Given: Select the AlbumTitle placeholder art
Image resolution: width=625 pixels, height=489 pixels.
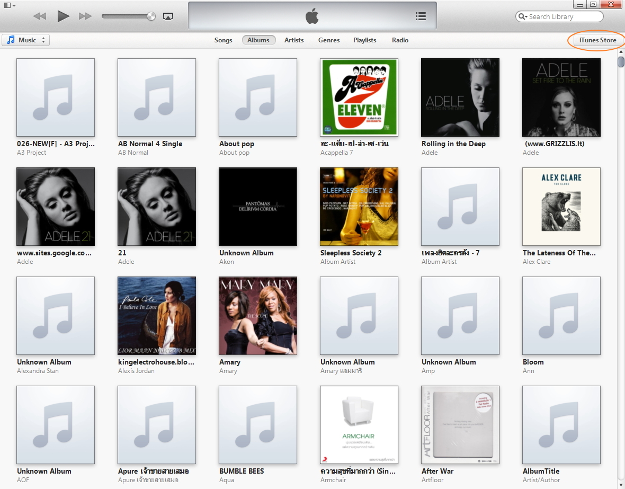Looking at the screenshot, I should coord(561,425).
